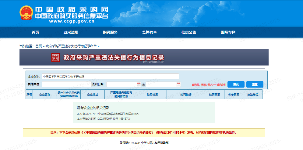Click the yellow 提示 notice bar text

pyautogui.click(x=143, y=133)
